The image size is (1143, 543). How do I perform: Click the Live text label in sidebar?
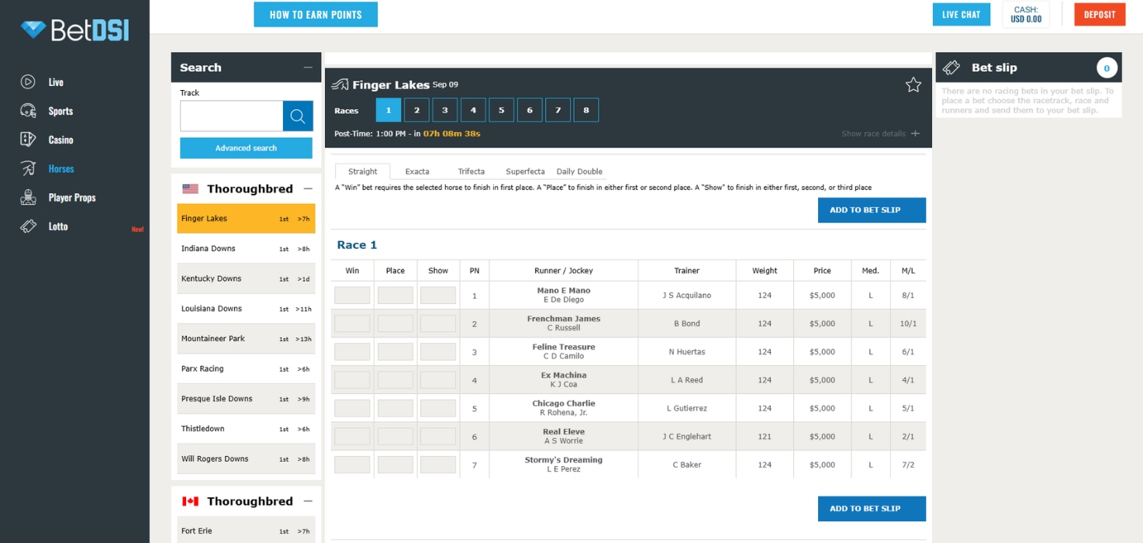[56, 82]
